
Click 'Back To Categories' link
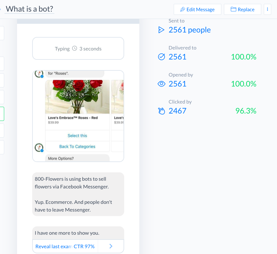click(x=77, y=147)
